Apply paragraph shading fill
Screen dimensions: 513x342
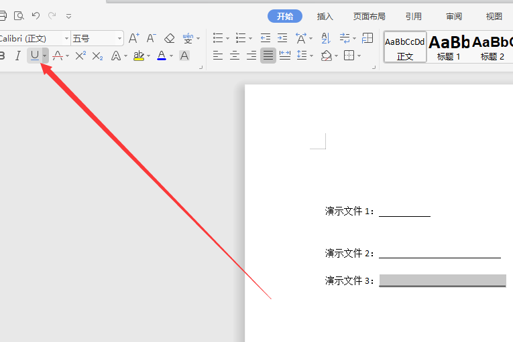pyautogui.click(x=327, y=56)
